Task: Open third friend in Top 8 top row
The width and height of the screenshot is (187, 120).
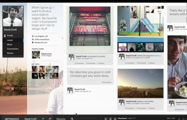Action: click(x=49, y=69)
